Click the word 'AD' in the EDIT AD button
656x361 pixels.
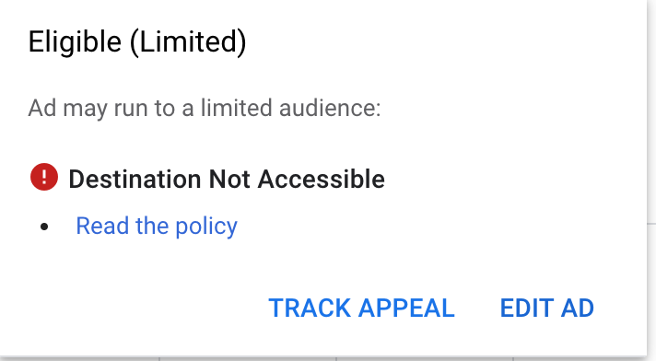tap(578, 309)
